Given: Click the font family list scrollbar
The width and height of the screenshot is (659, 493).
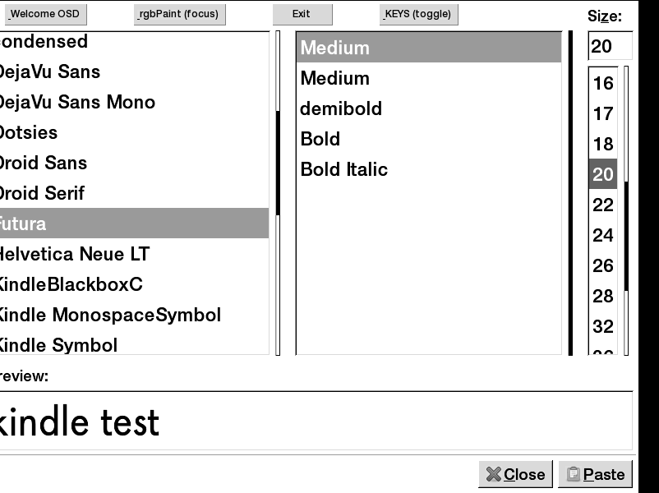Looking at the screenshot, I should tap(278, 193).
